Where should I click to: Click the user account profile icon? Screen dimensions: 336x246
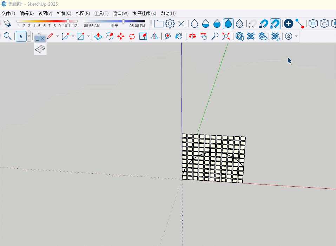click(x=289, y=36)
